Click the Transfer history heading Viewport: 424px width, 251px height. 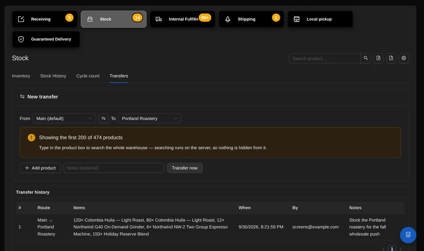coord(33,192)
